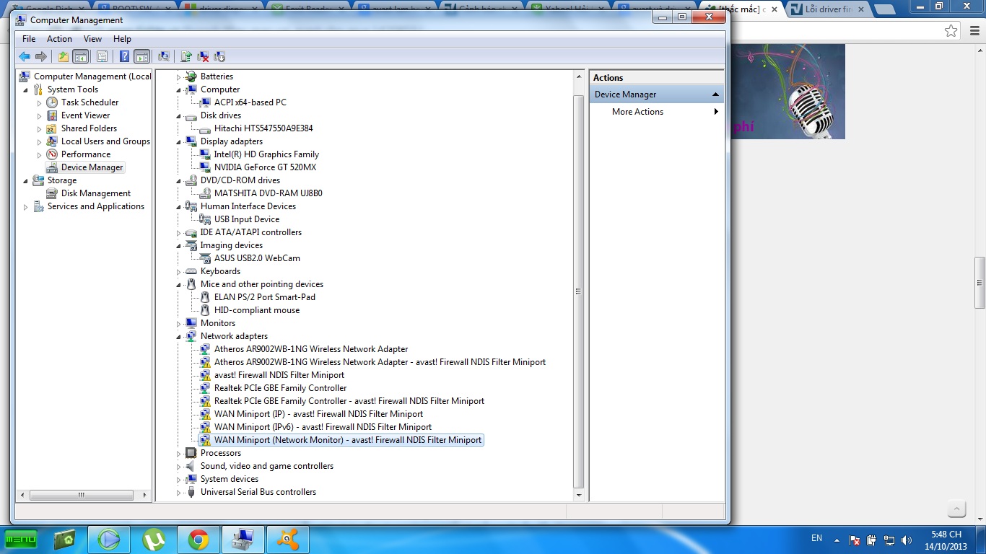The width and height of the screenshot is (986, 554).
Task: Select Local Users and Groups node
Action: tap(105, 141)
